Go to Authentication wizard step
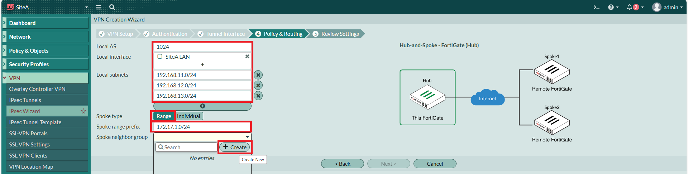The width and height of the screenshot is (688, 174). (x=166, y=34)
